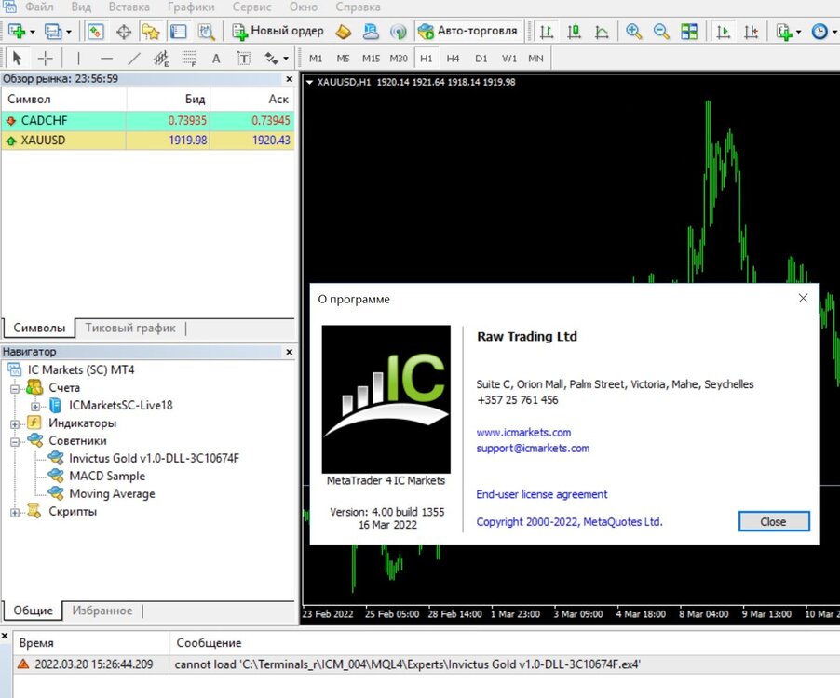Image resolution: width=840 pixels, height=698 pixels.
Task: Open Файл menu
Action: point(39,7)
